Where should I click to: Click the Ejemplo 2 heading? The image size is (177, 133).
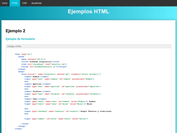[15, 31]
